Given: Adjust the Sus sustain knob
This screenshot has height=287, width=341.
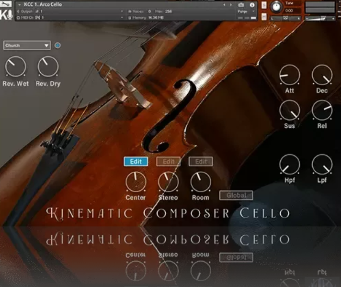Looking at the screenshot, I should tap(289, 110).
